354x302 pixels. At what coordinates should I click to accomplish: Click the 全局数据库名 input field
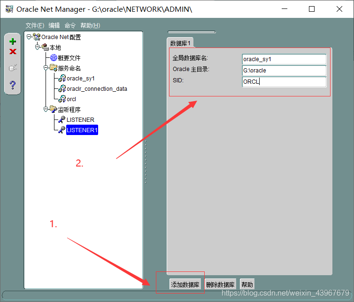284,59
